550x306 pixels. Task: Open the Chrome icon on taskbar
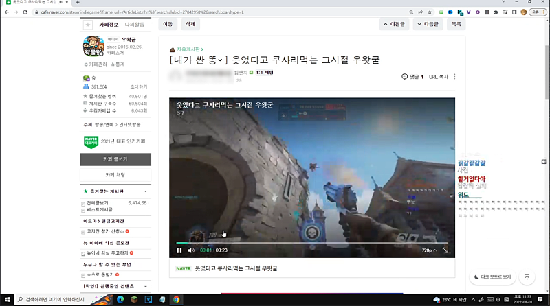click(177, 299)
